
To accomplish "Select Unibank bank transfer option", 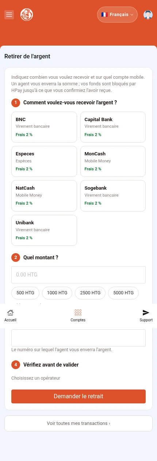I will coord(44,230).
